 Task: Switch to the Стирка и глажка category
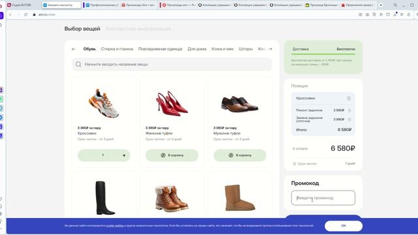(117, 49)
